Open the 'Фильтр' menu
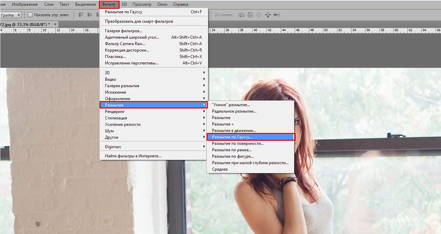Screen dimensions: 441x234 click(x=109, y=4)
